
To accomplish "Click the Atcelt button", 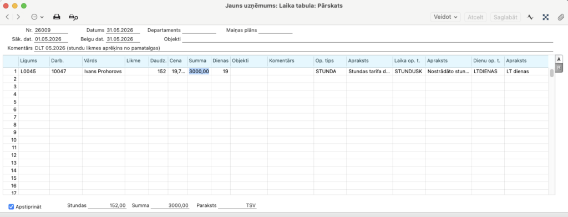I will pyautogui.click(x=475, y=17).
